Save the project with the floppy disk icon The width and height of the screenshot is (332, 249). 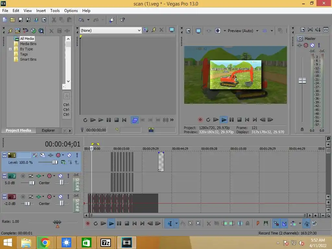(20, 20)
